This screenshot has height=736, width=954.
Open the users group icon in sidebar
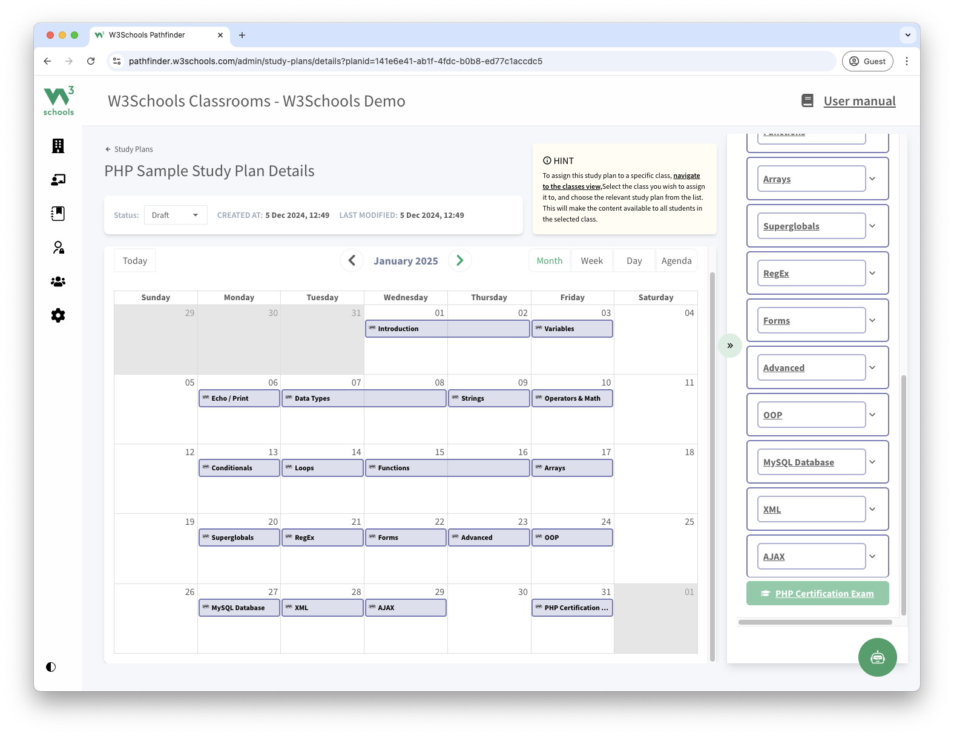(x=58, y=281)
